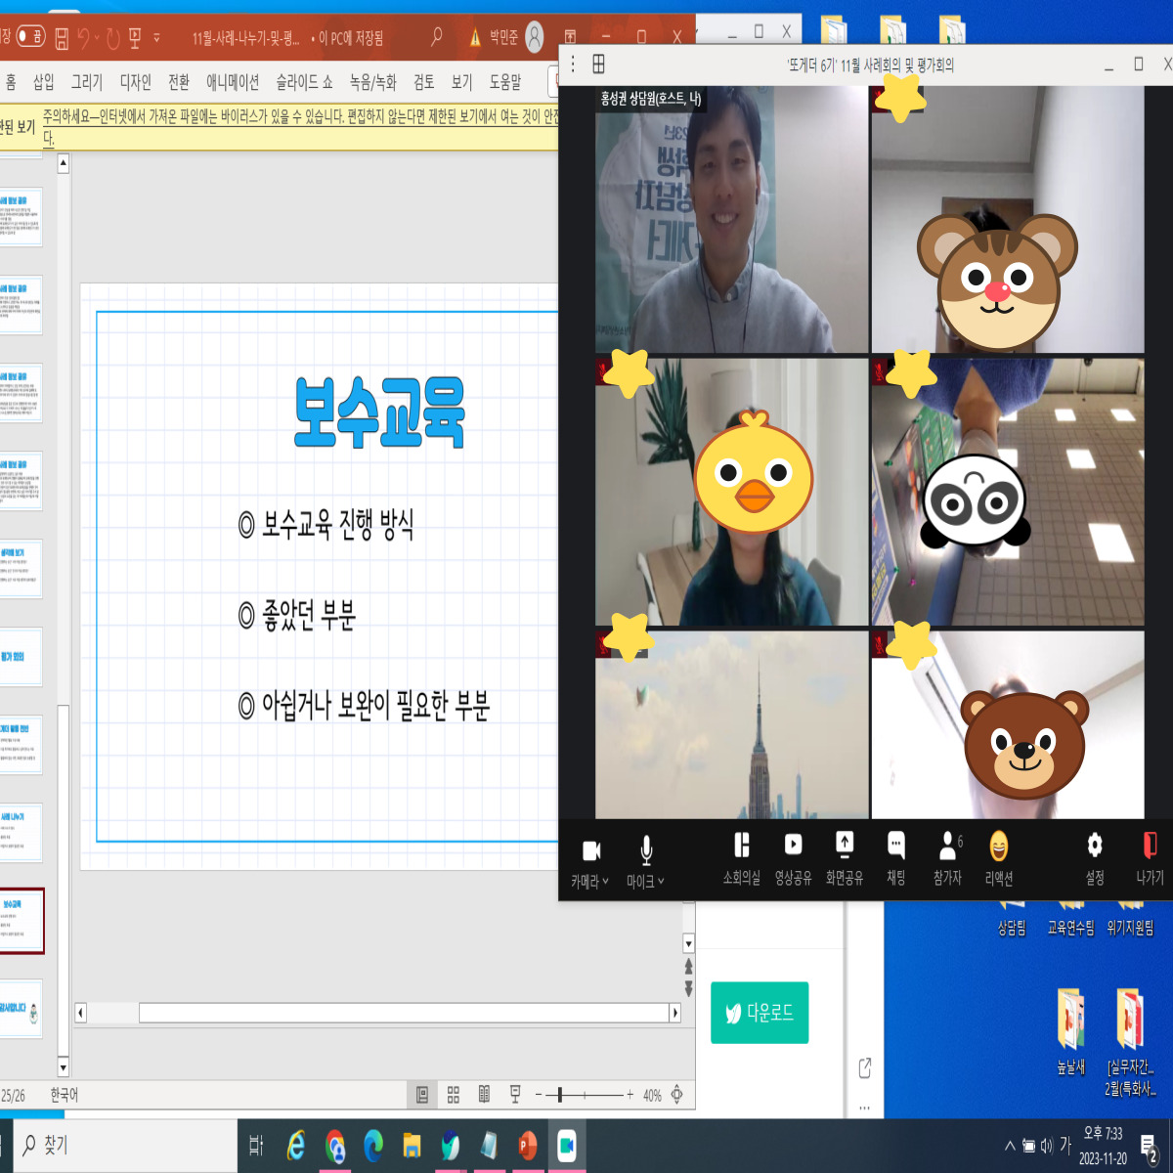
Task: Open the Quick Access Toolbar customize dropdown
Action: point(156,39)
